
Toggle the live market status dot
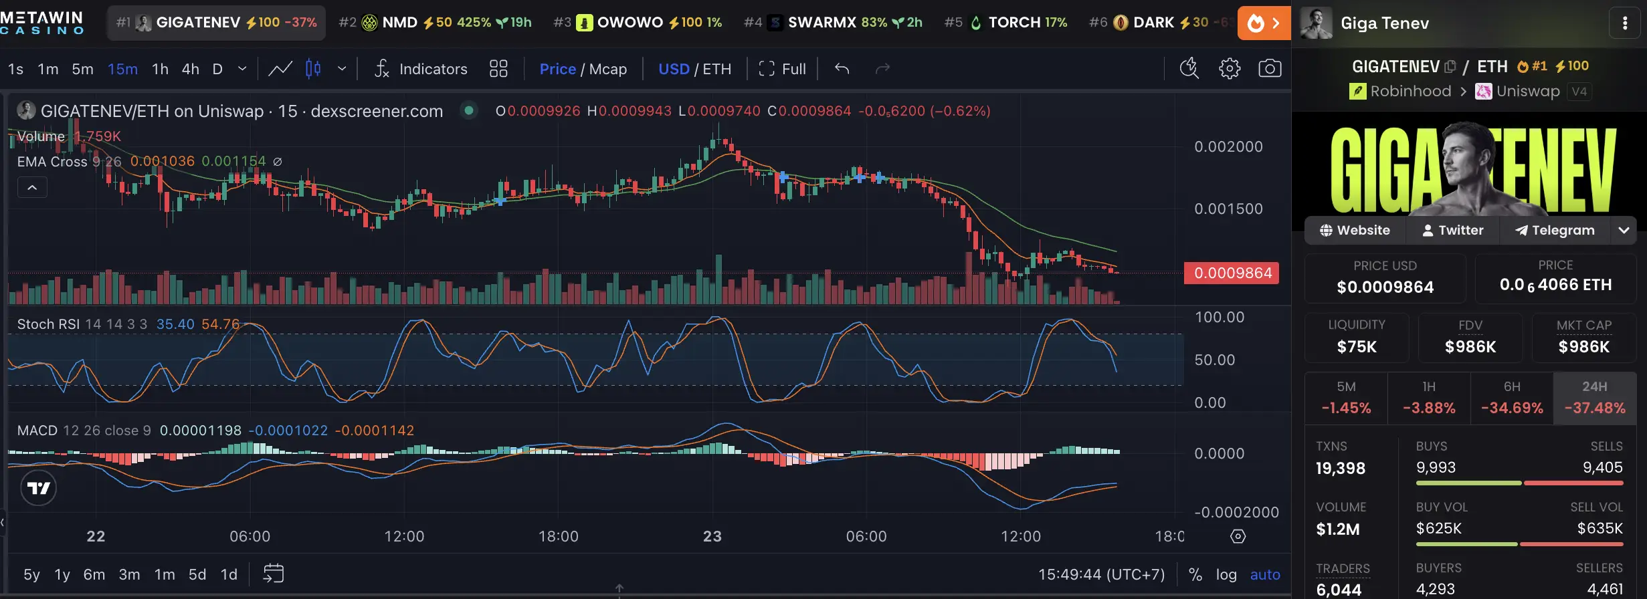[x=469, y=110]
